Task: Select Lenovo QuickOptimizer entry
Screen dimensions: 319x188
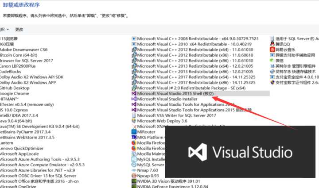Action: coord(22,148)
